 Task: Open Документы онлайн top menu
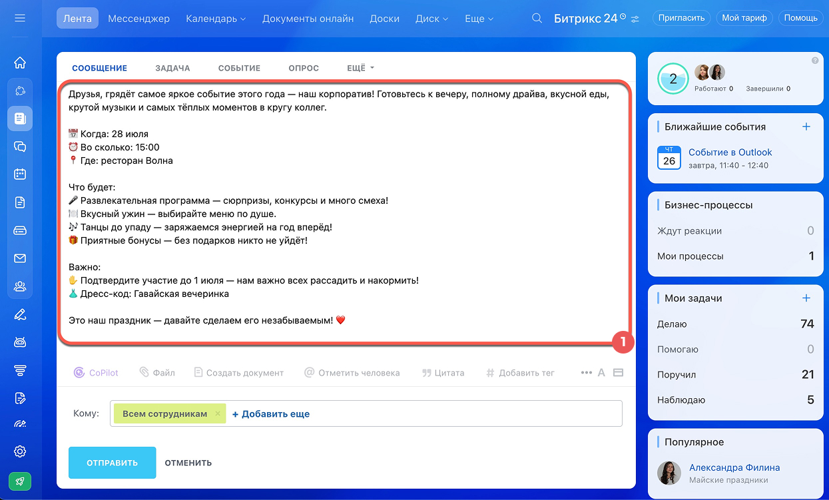point(308,19)
